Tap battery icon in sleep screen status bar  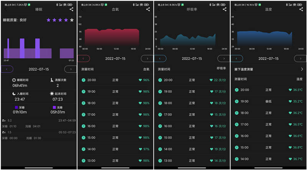[x=71, y=4]
